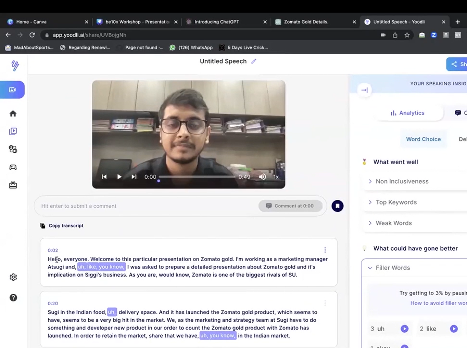Mute the video volume

coord(262,177)
